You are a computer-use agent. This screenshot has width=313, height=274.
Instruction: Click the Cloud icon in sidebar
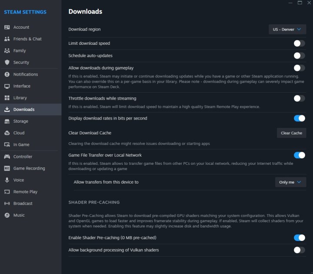point(7,133)
